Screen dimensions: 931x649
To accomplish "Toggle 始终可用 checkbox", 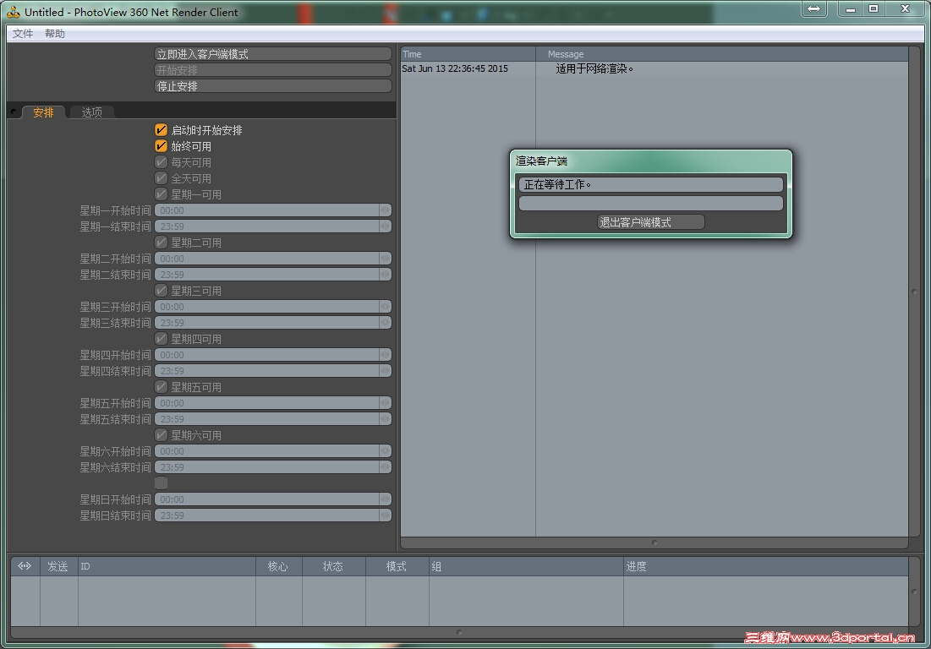I will 161,146.
